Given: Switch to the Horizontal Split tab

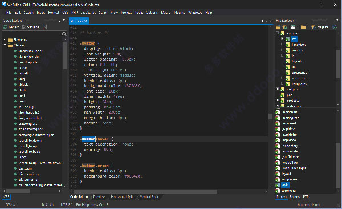Looking at the screenshot, I should coord(122,197).
